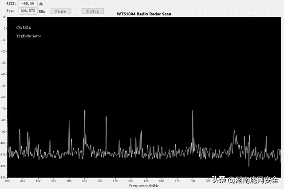Select the RSSI value field
This screenshot has width=284, height=189.
coord(28,4)
